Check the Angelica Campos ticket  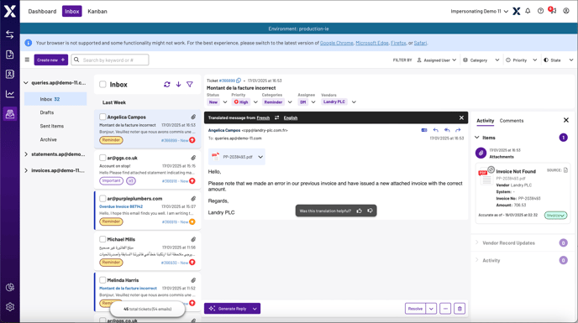coord(102,117)
